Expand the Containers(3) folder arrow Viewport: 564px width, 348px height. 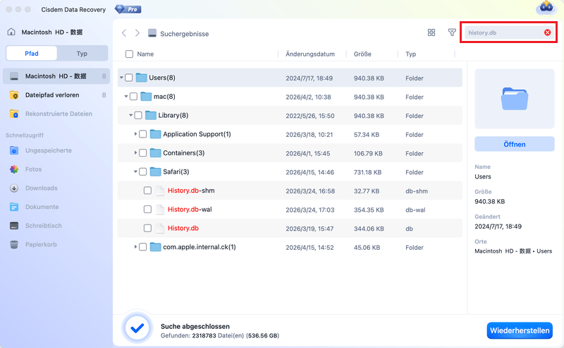135,152
